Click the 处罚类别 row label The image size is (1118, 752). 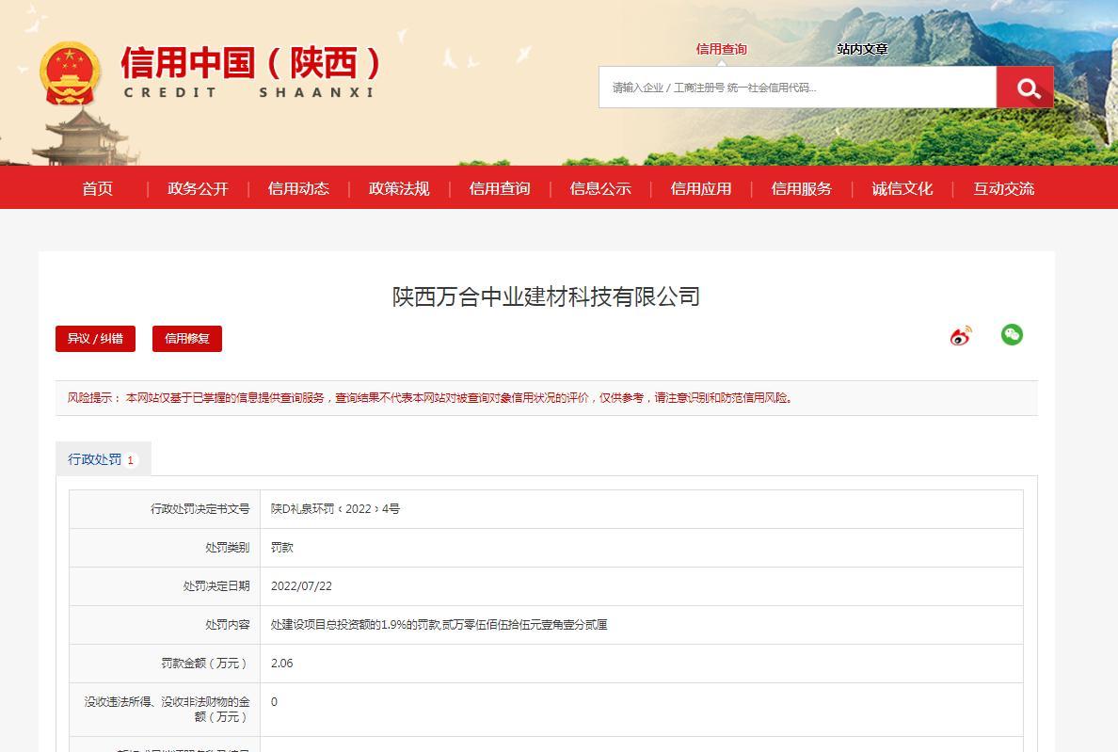(228, 548)
